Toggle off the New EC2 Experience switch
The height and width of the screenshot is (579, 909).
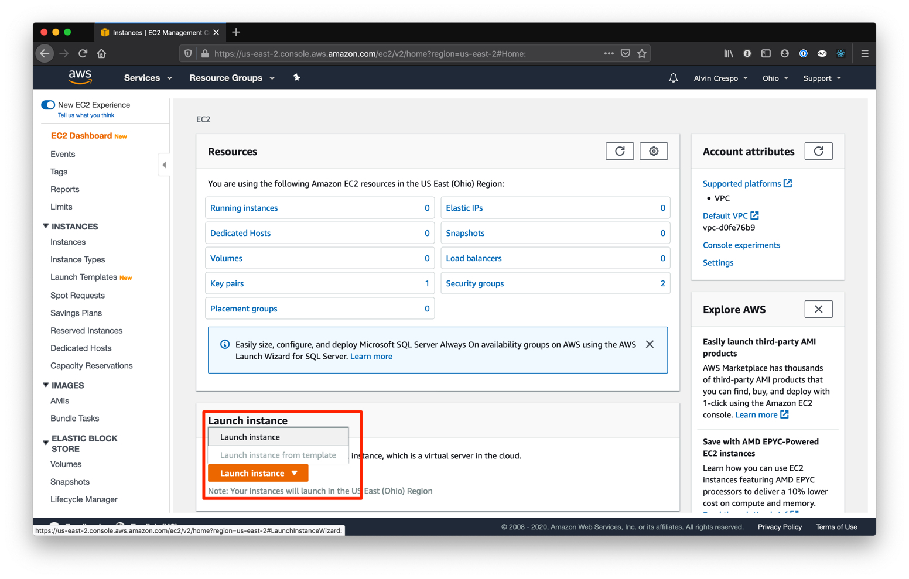pyautogui.click(x=48, y=105)
